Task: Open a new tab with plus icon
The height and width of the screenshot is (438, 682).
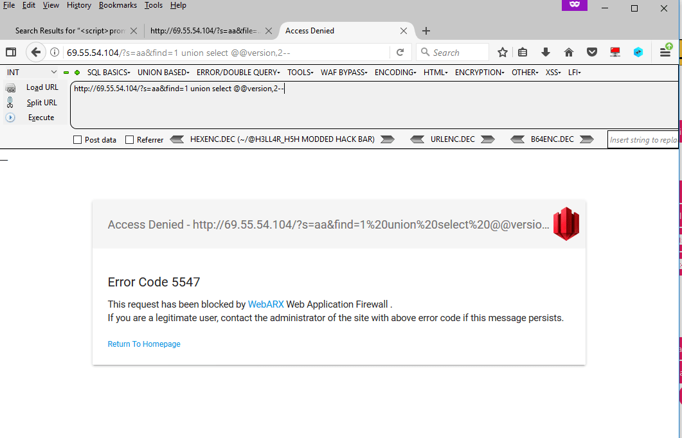Action: 426,31
